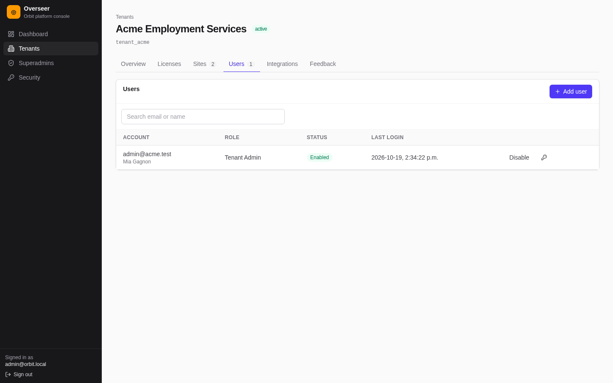613x383 pixels.
Task: Click the Last Login column header
Action: tap(387, 137)
